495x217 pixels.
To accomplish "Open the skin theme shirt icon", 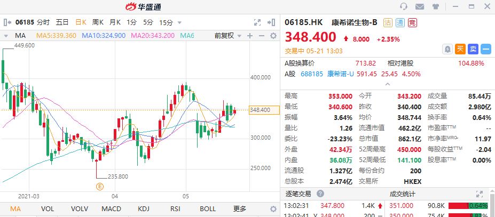I will [436, 6].
